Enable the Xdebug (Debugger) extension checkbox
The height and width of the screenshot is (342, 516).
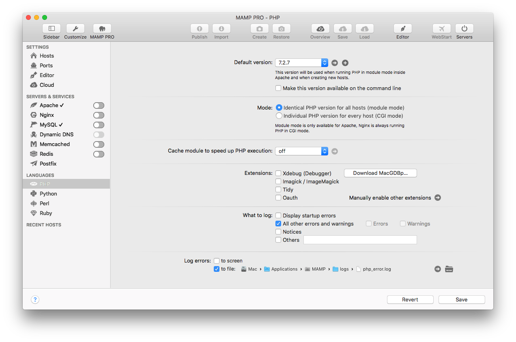278,173
